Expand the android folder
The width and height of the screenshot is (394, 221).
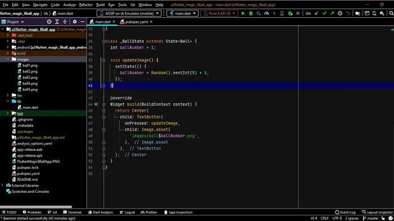7,47
